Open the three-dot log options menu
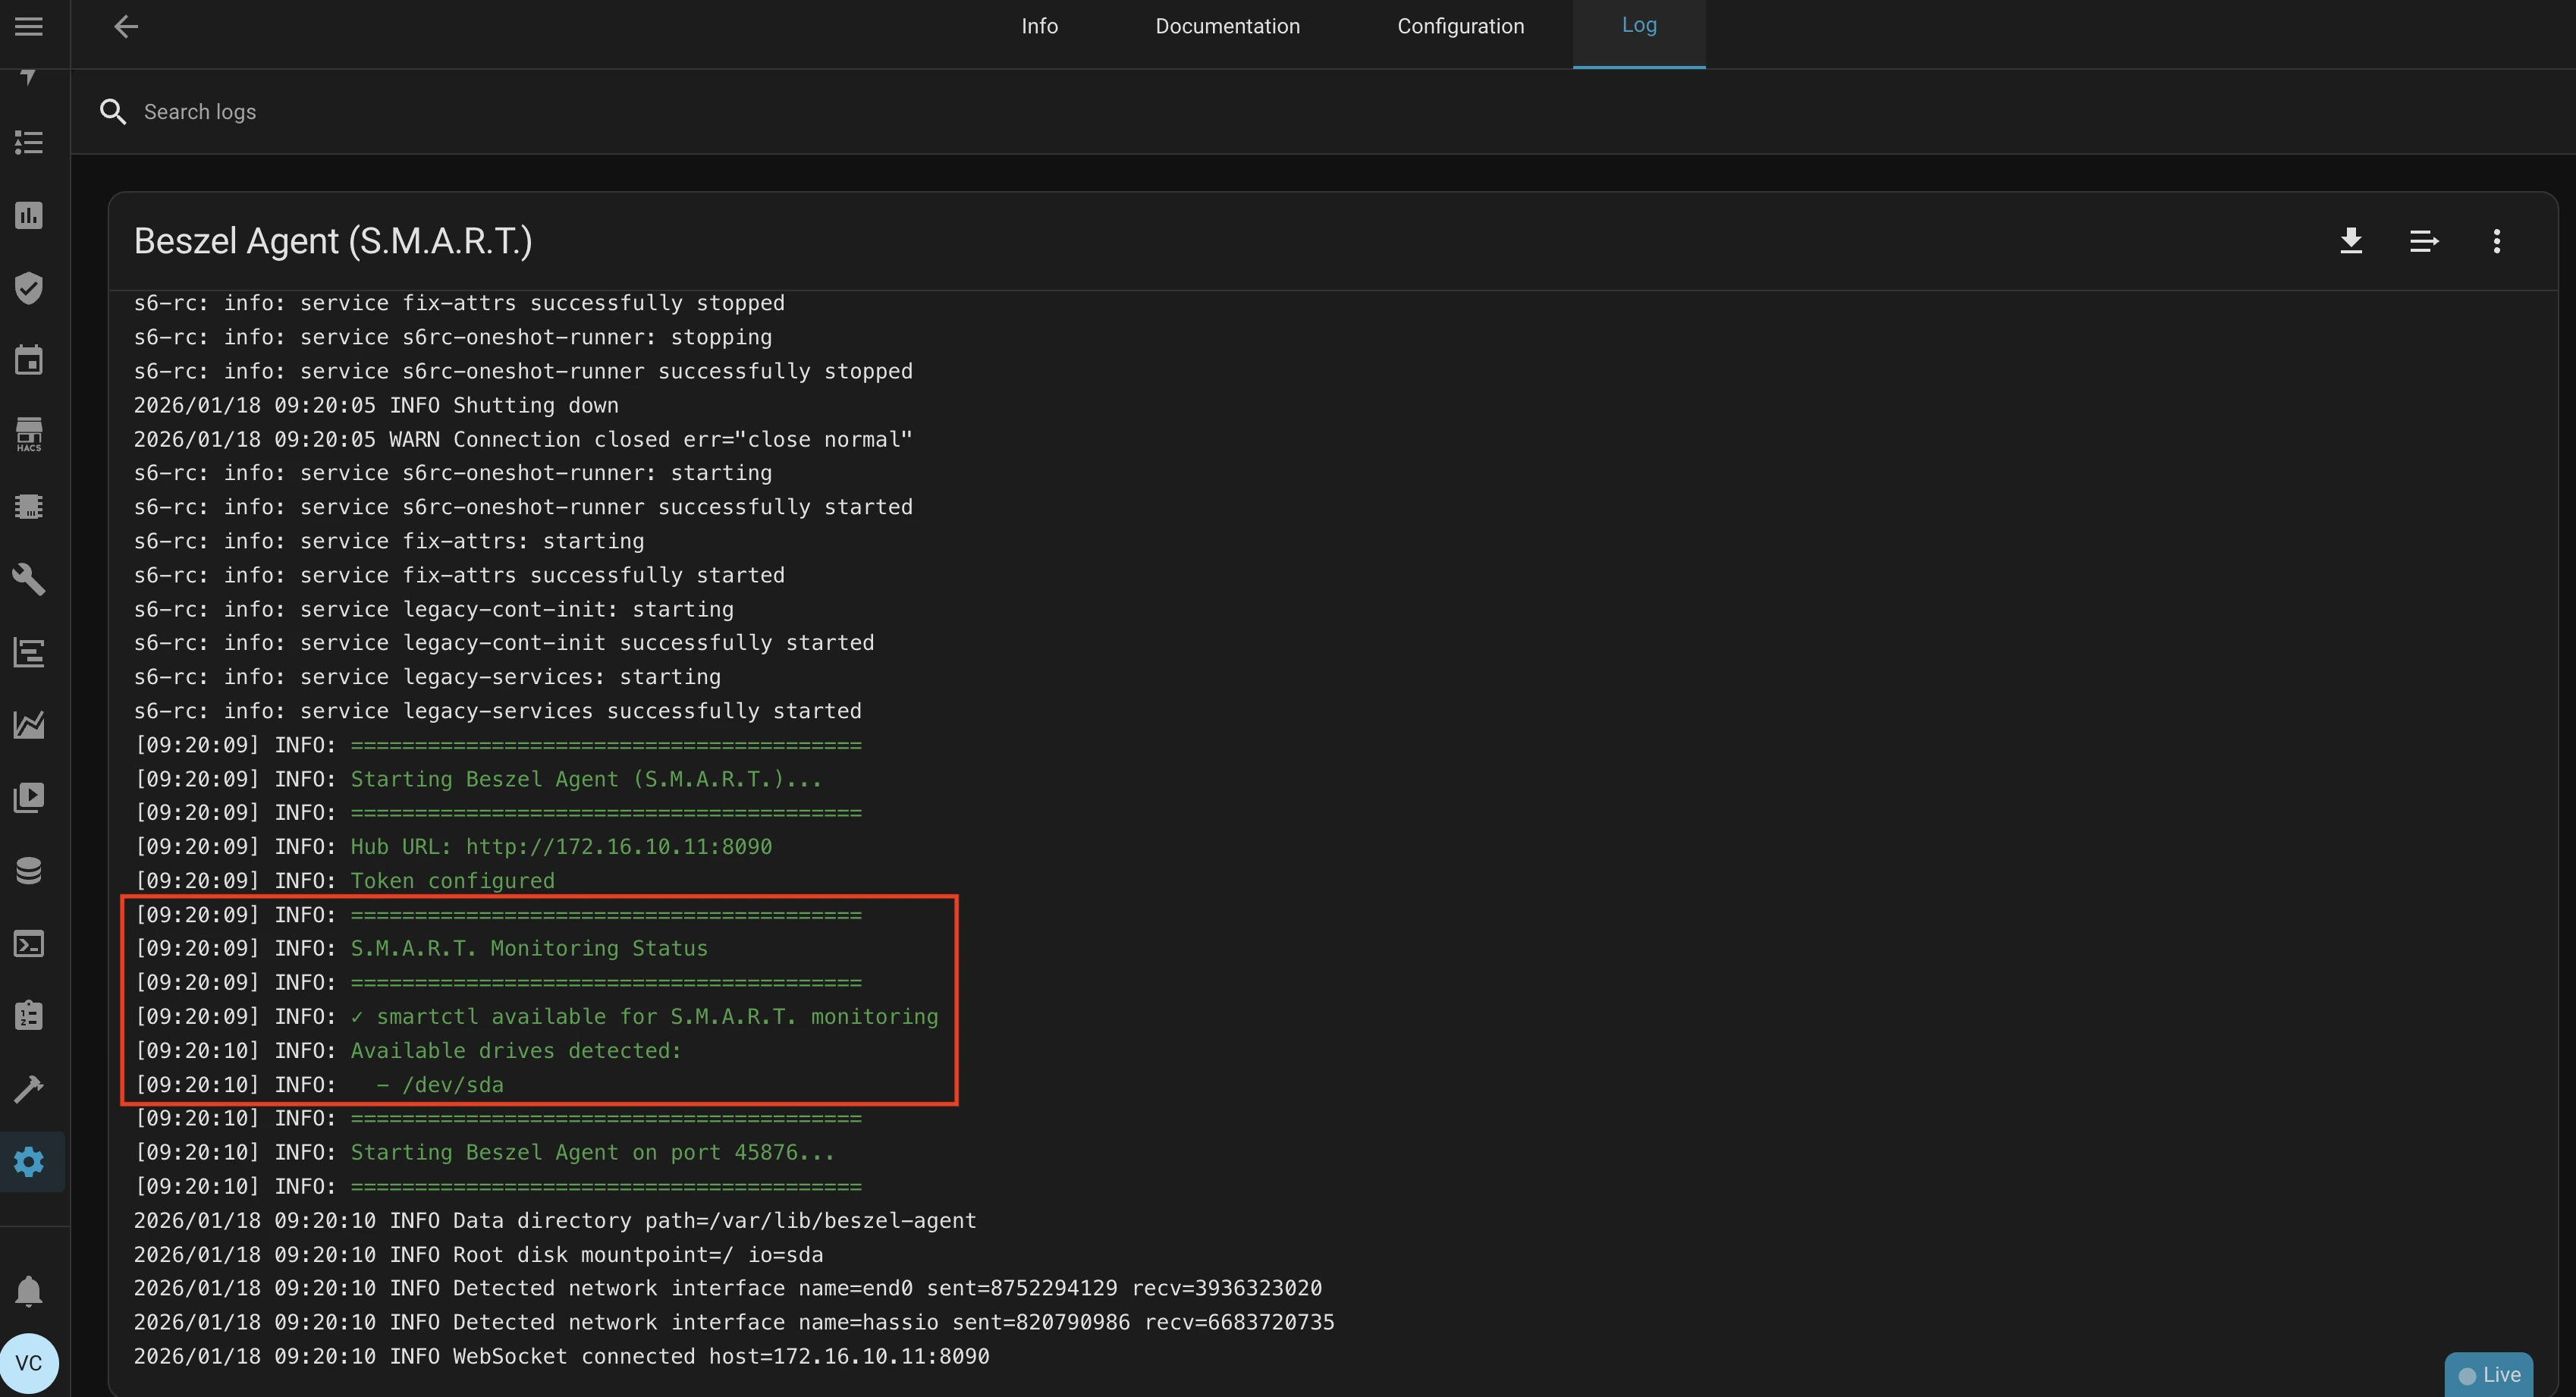Image resolution: width=2576 pixels, height=1397 pixels. pos(2497,241)
